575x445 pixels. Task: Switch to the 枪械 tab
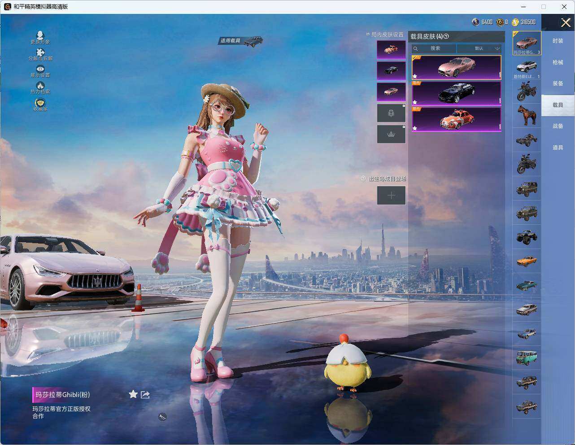pos(558,62)
